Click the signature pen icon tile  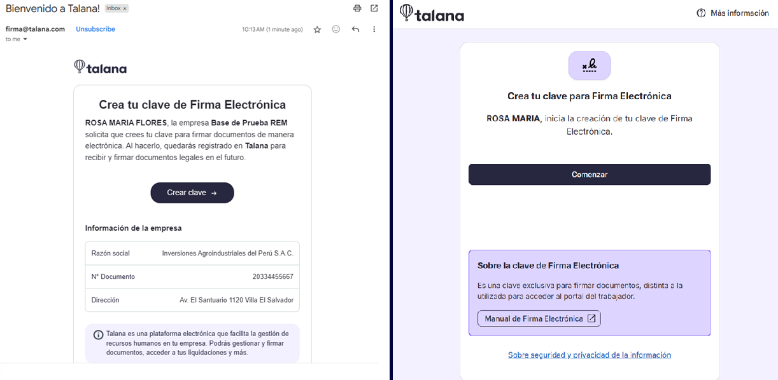click(590, 65)
